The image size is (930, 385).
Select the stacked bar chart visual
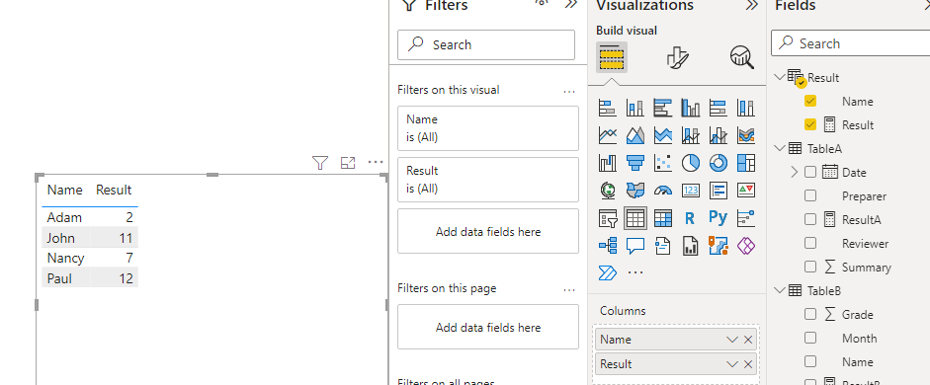click(608, 108)
